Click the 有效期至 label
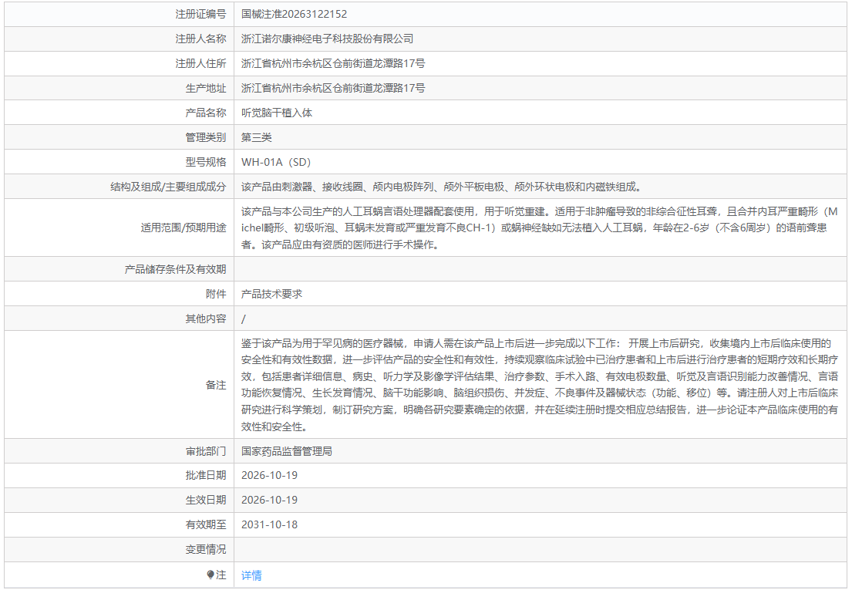The image size is (852, 590). (205, 524)
